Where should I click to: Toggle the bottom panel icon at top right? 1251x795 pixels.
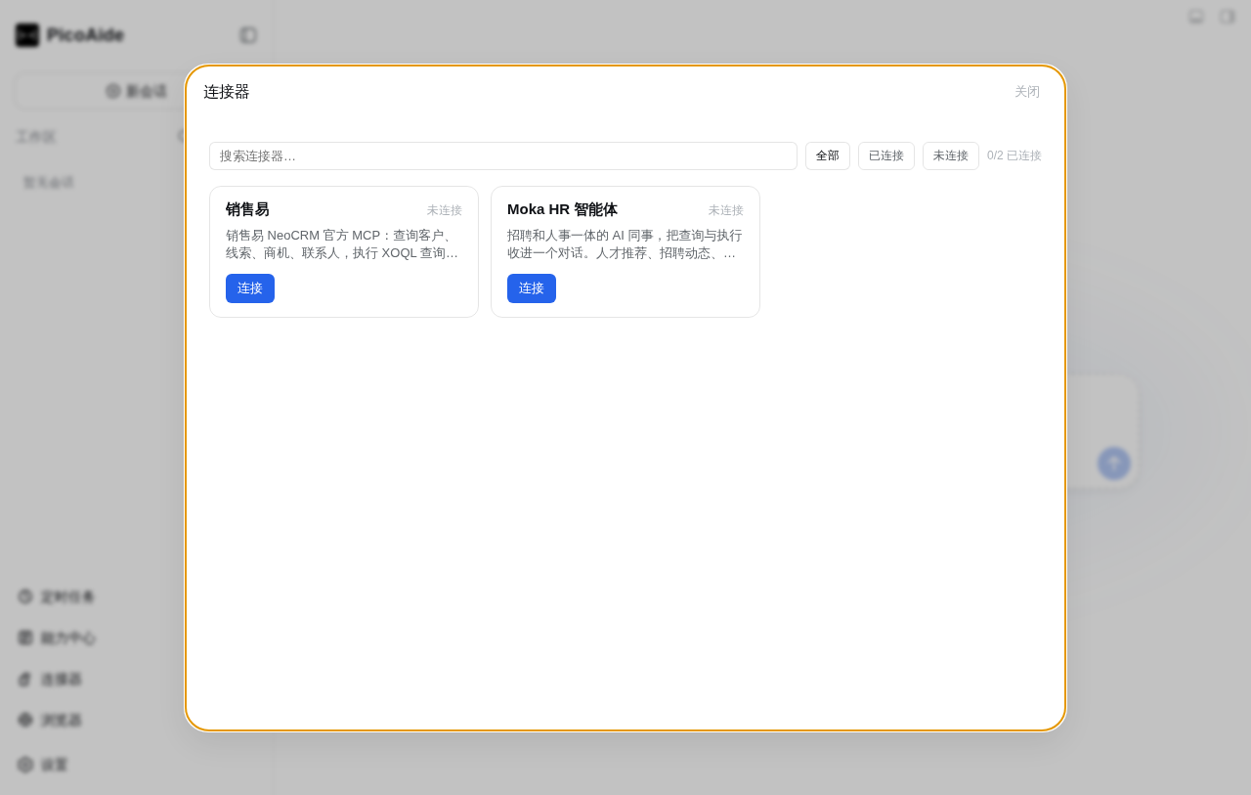[1196, 17]
